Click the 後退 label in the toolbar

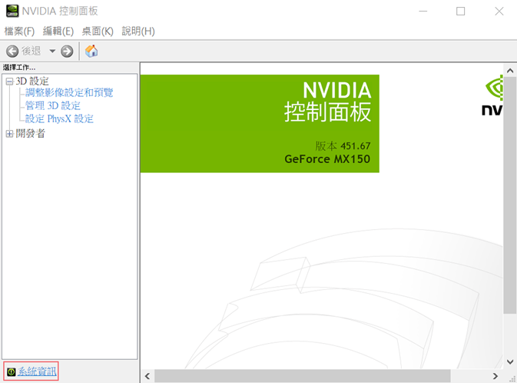[31, 51]
